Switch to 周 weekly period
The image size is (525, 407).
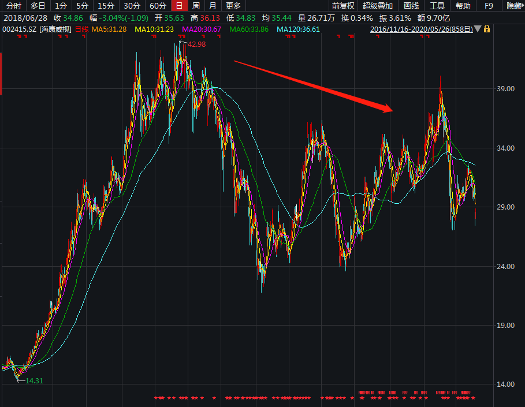click(x=196, y=6)
